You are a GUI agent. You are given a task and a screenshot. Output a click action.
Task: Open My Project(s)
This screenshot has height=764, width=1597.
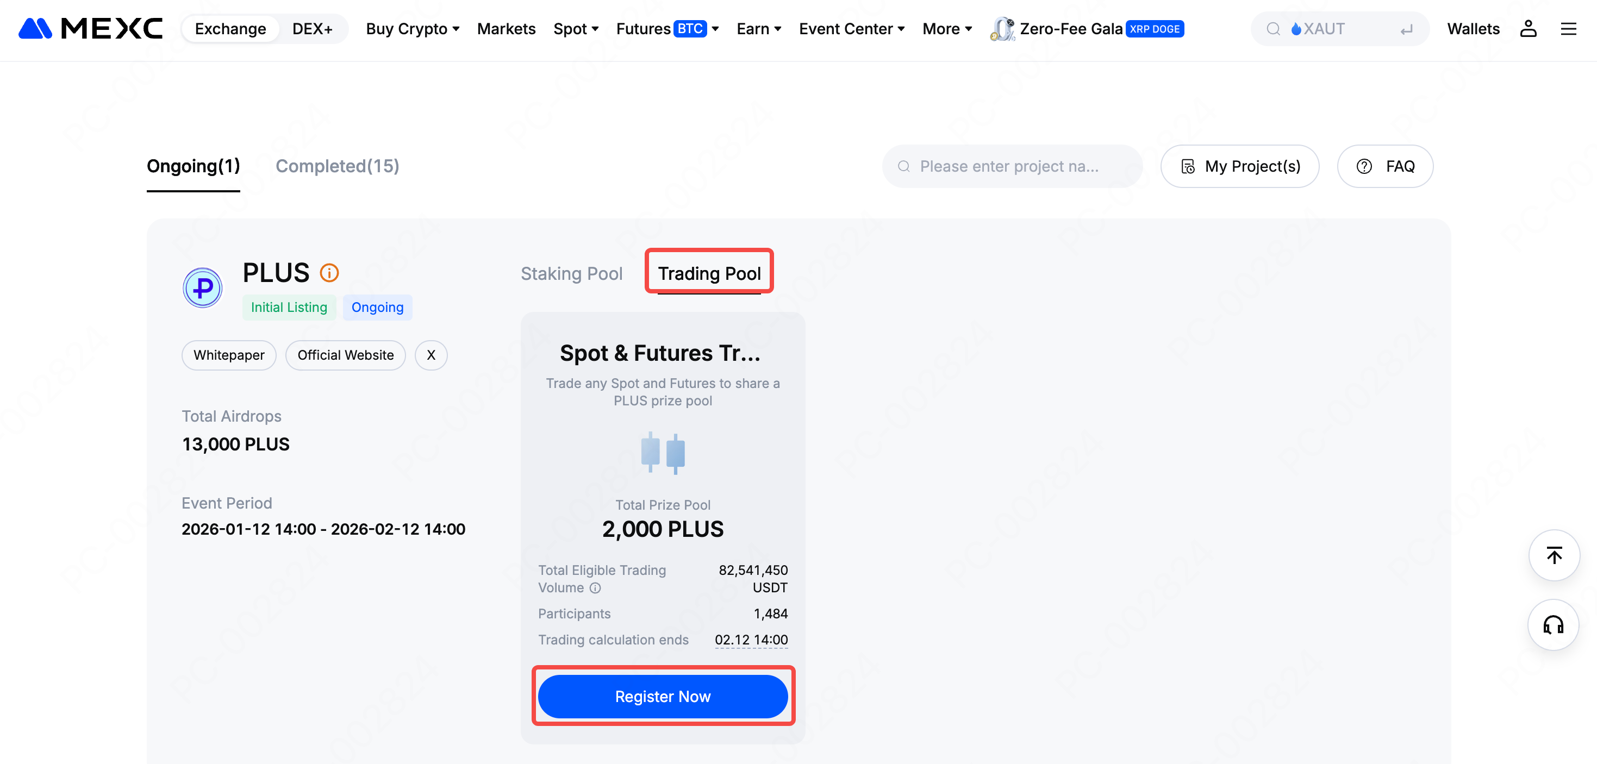[1239, 166]
